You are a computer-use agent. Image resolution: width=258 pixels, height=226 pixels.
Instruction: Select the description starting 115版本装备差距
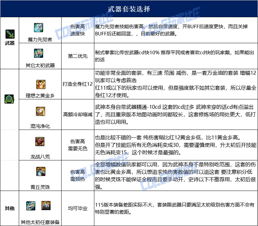[175, 208]
